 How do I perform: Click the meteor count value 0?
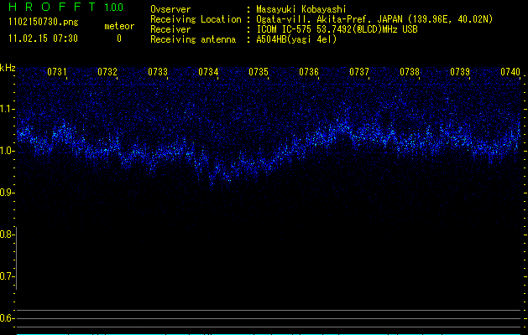click(x=118, y=39)
